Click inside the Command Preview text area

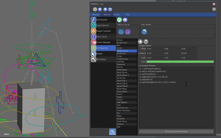(x=176, y=98)
